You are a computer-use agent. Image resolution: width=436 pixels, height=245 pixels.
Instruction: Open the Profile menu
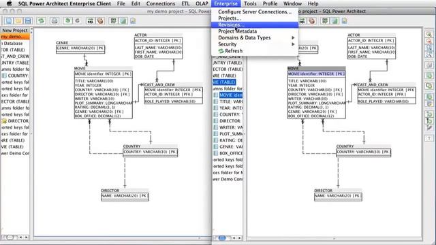[270, 3]
